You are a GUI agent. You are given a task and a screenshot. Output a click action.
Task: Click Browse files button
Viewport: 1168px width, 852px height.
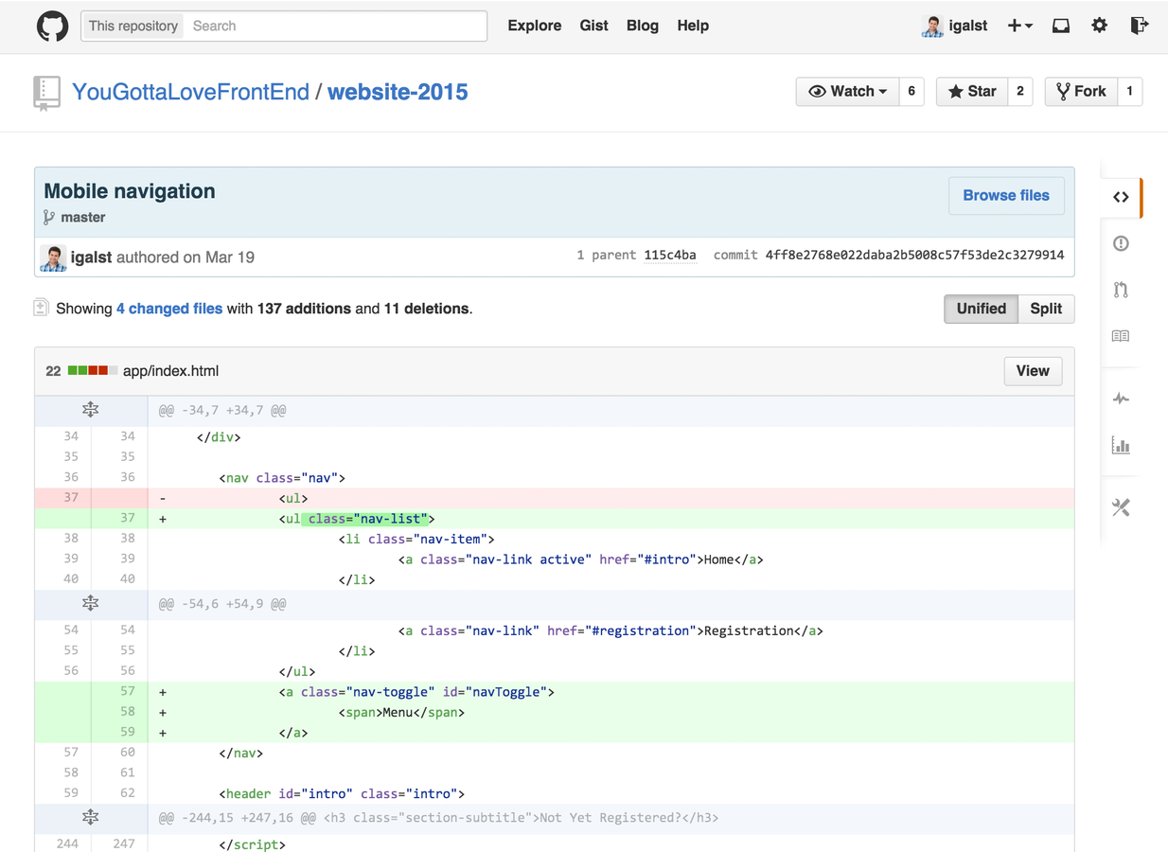[x=1006, y=196]
